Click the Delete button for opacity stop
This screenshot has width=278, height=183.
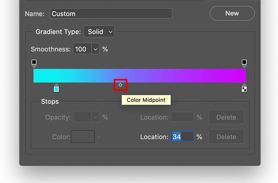point(226,117)
